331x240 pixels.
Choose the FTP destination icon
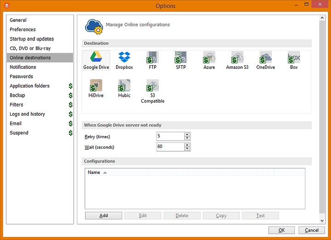(x=153, y=60)
